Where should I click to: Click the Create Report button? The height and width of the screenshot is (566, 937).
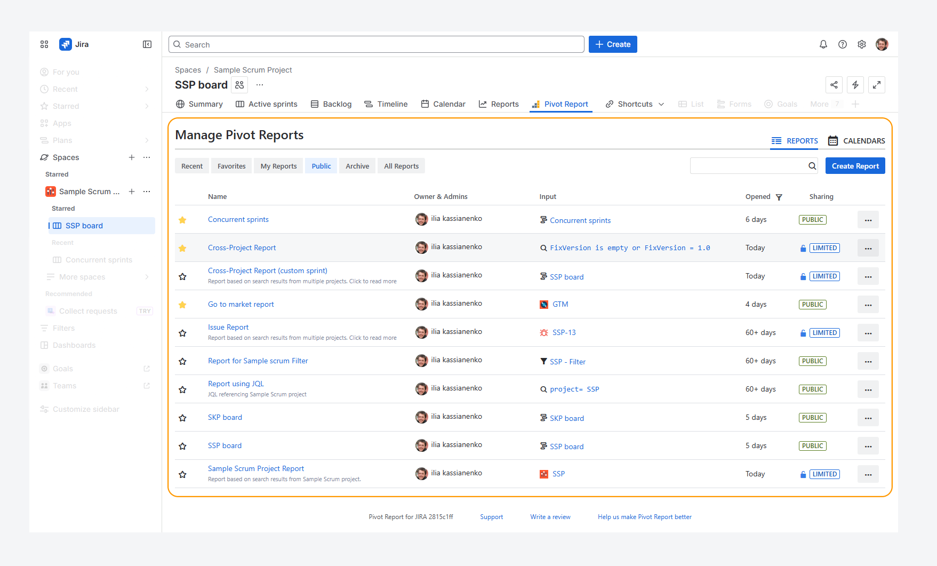click(855, 166)
